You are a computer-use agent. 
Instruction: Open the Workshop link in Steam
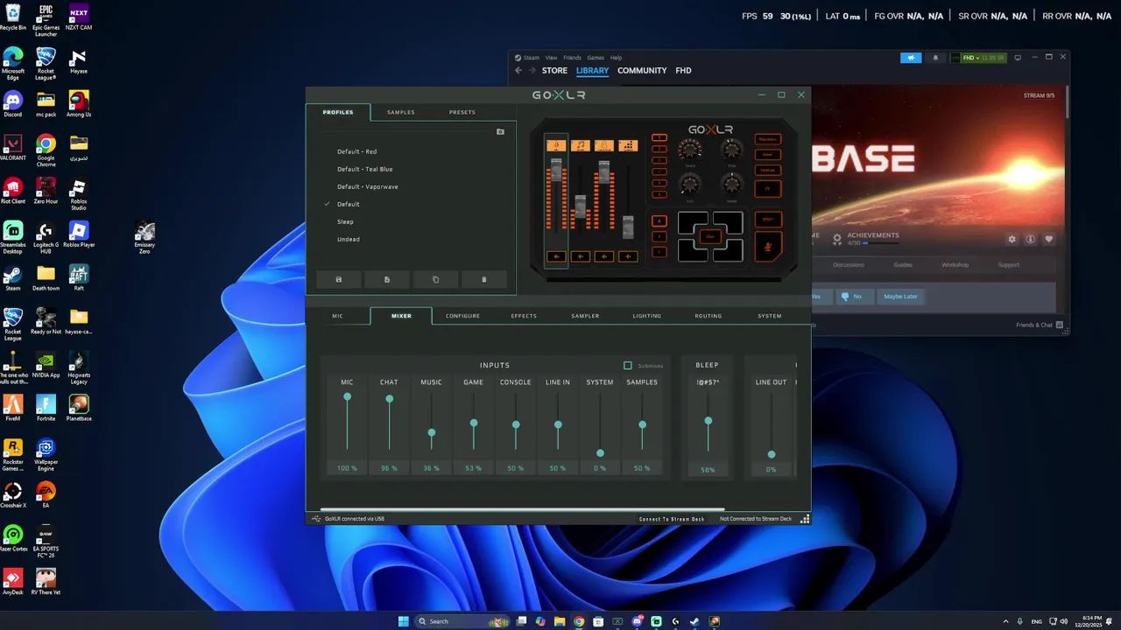955,265
